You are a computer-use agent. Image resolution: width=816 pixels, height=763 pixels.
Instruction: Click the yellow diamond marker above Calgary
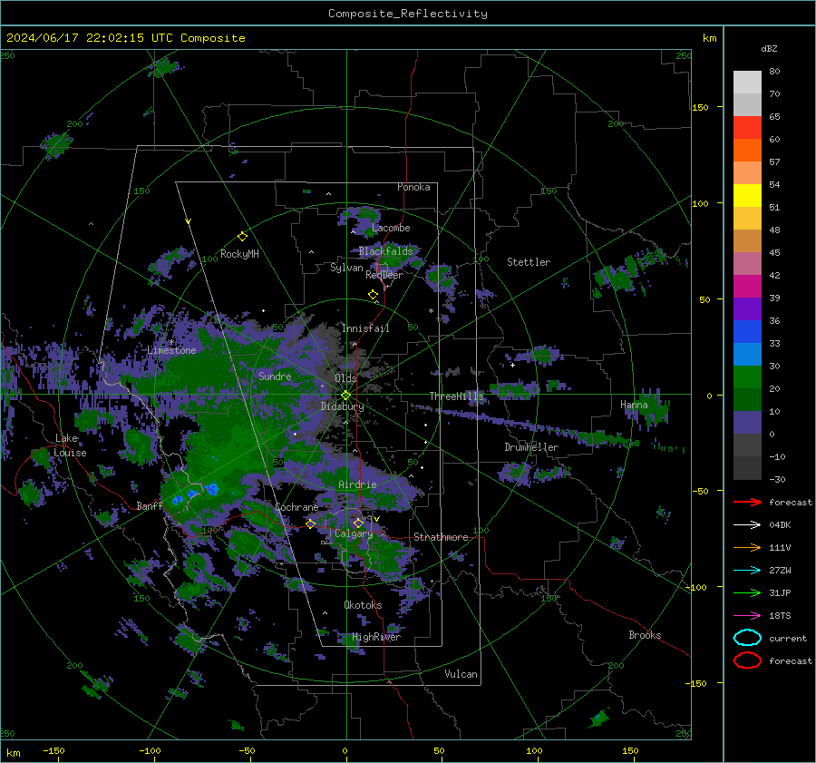click(x=358, y=523)
